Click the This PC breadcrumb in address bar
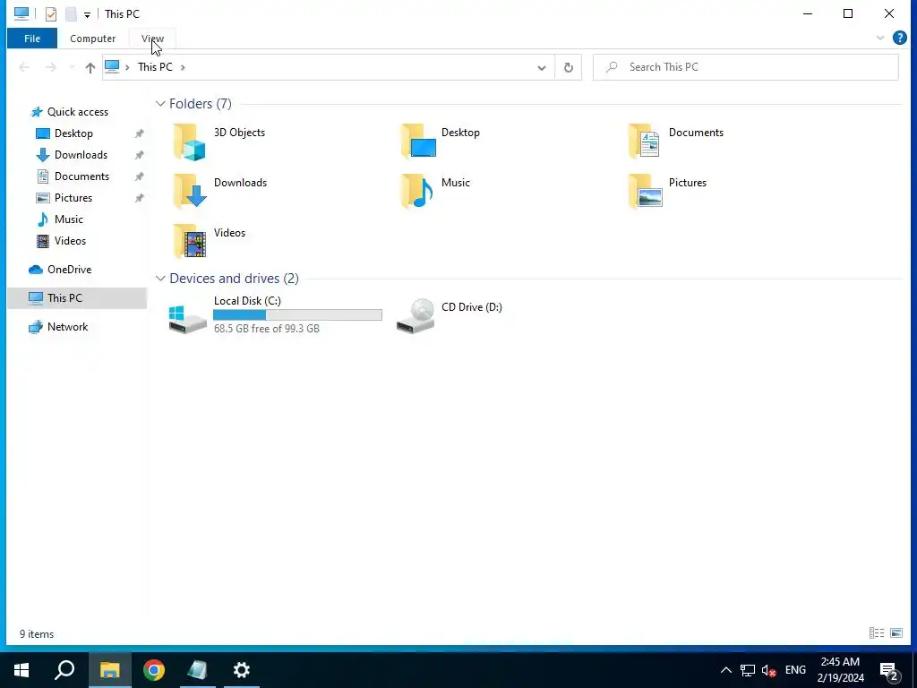 (x=155, y=67)
